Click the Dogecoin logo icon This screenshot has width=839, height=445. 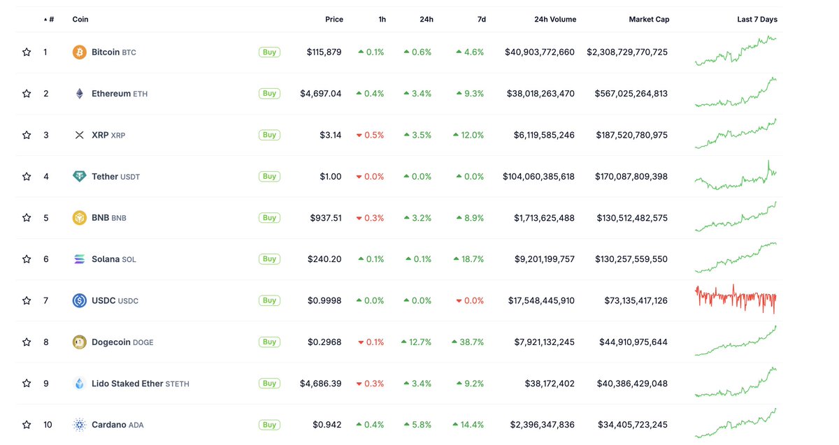[x=80, y=342]
